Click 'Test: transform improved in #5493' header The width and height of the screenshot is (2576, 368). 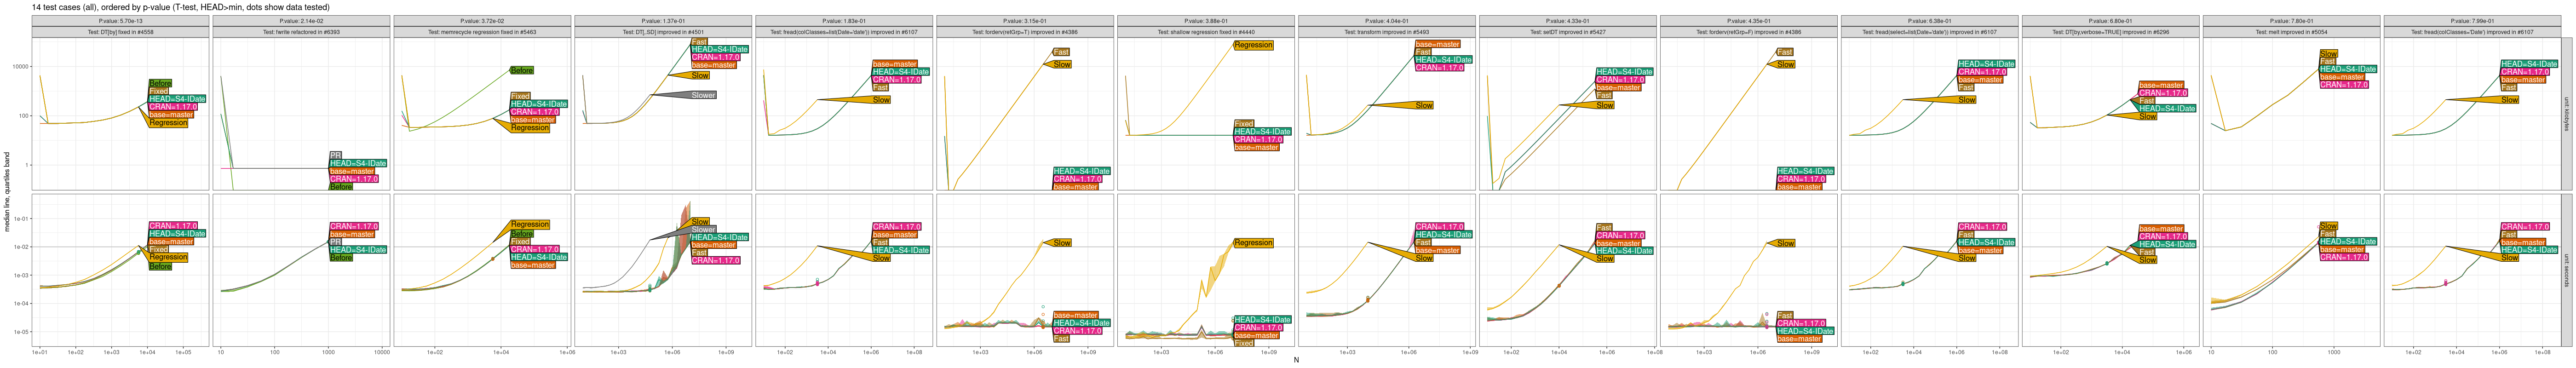pos(1387,32)
